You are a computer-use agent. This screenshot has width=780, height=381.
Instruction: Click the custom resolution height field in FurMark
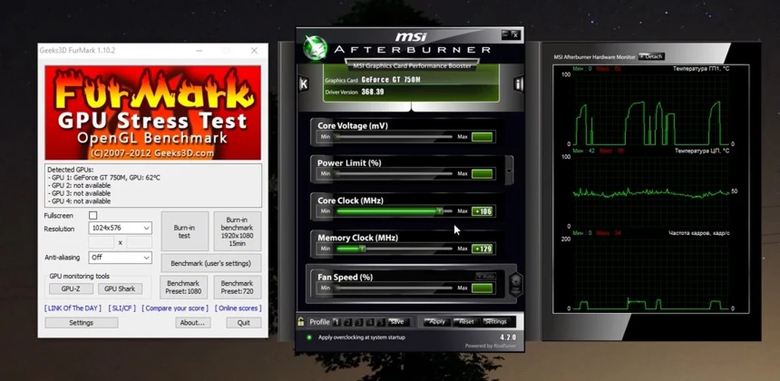(139, 243)
